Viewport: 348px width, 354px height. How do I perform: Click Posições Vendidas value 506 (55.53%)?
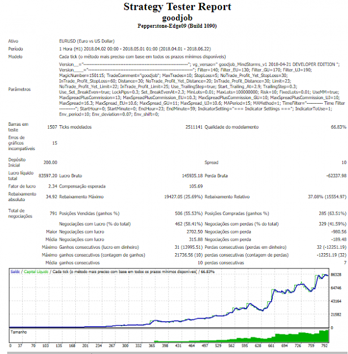coord(189,214)
